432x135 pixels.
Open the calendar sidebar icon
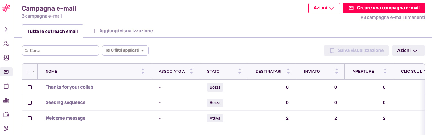pyautogui.click(x=6, y=86)
